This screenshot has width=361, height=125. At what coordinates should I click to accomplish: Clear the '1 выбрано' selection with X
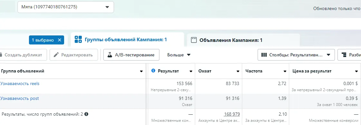click(x=59, y=40)
